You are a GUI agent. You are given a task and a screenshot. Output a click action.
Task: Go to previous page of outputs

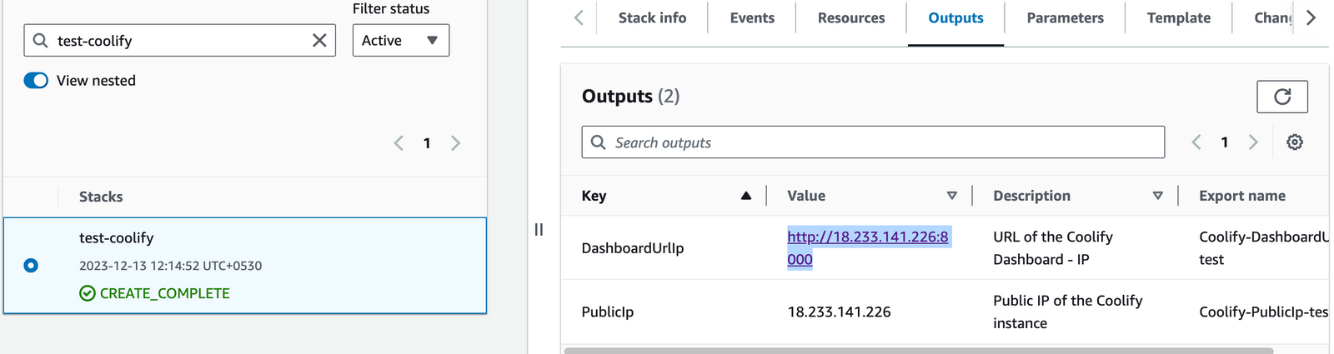(x=1196, y=142)
